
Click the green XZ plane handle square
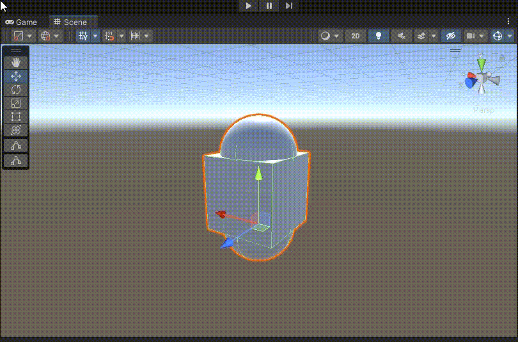262,228
